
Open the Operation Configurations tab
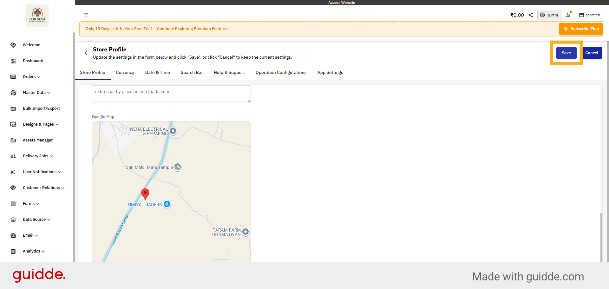pyautogui.click(x=281, y=73)
